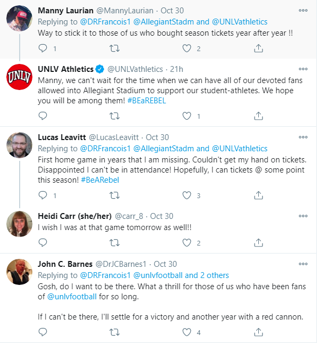The image size is (321, 343).
Task: Like Lucas Leavitt's tweet
Action: click(187, 195)
